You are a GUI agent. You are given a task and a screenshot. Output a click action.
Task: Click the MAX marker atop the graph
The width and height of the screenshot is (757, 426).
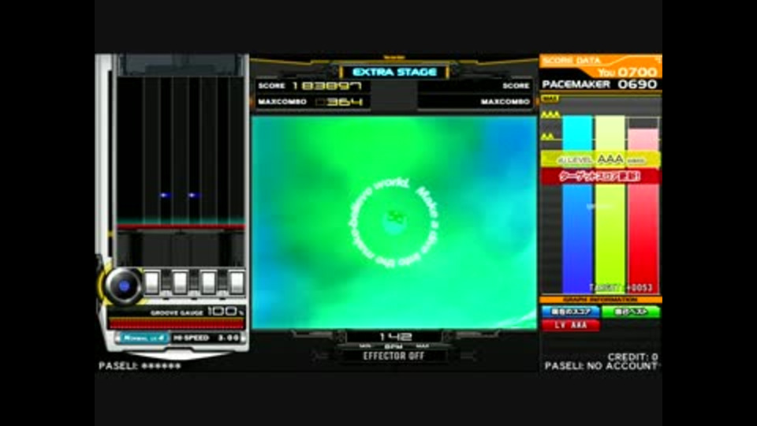click(550, 99)
